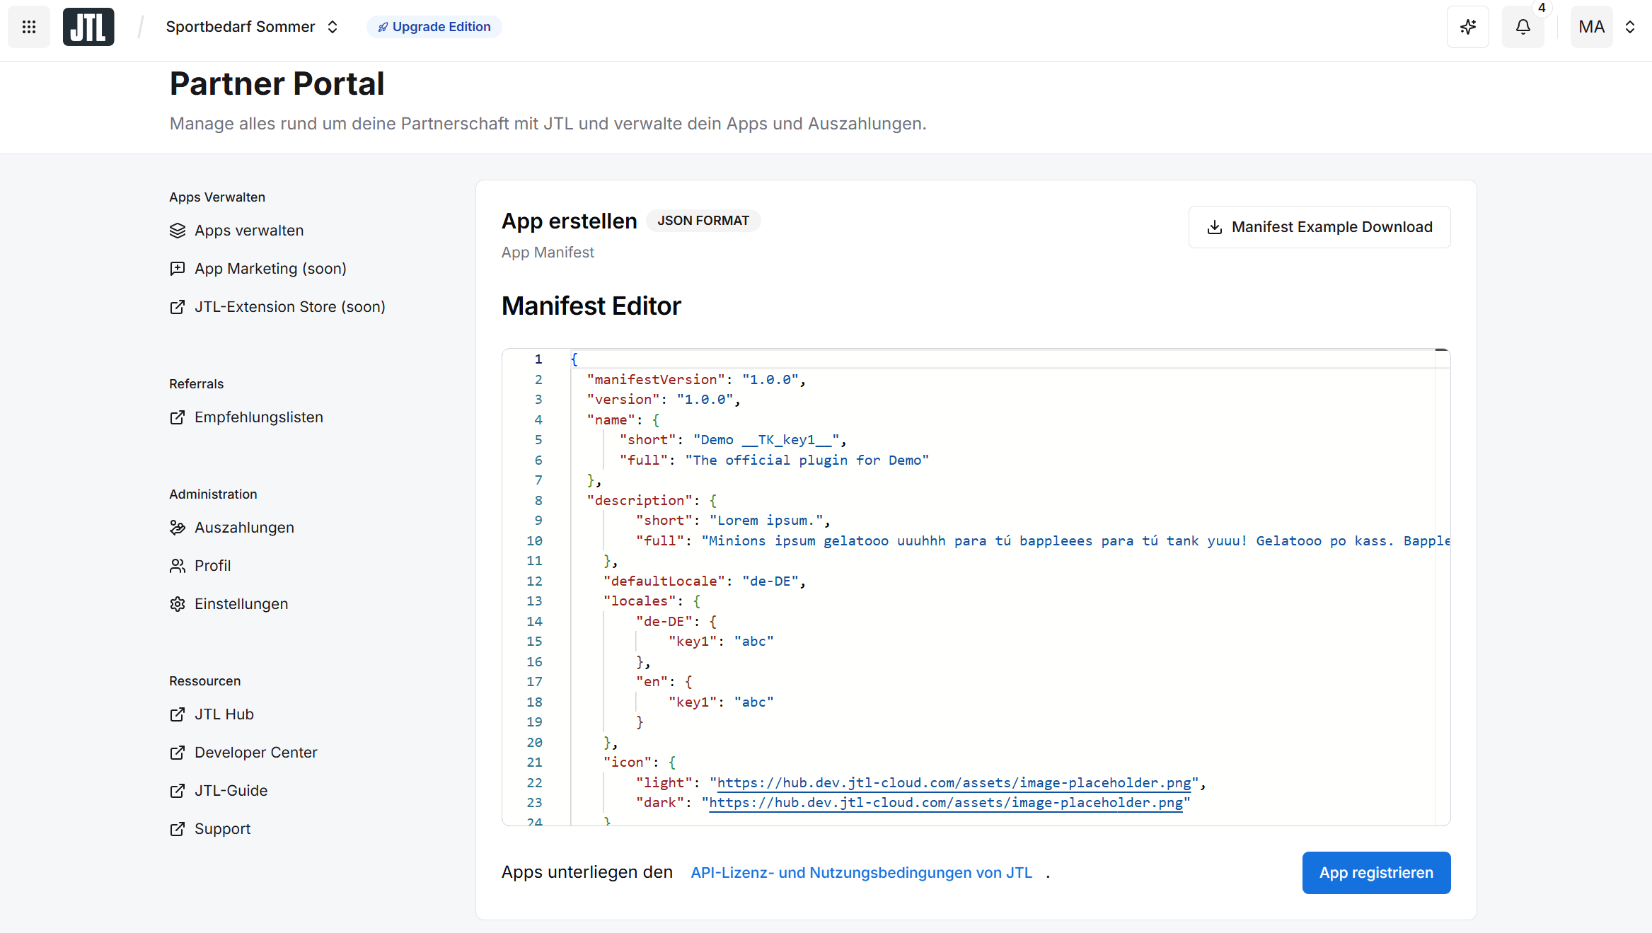Click the download arrow icon
This screenshot has height=933, width=1652.
[1215, 227]
